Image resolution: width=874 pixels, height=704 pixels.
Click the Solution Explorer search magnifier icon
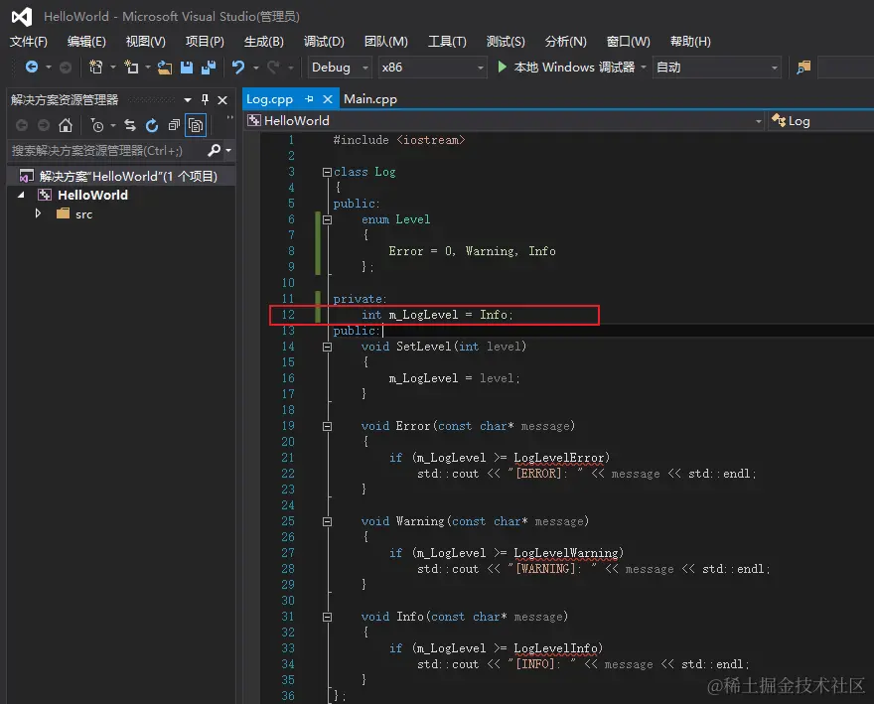tap(215, 150)
